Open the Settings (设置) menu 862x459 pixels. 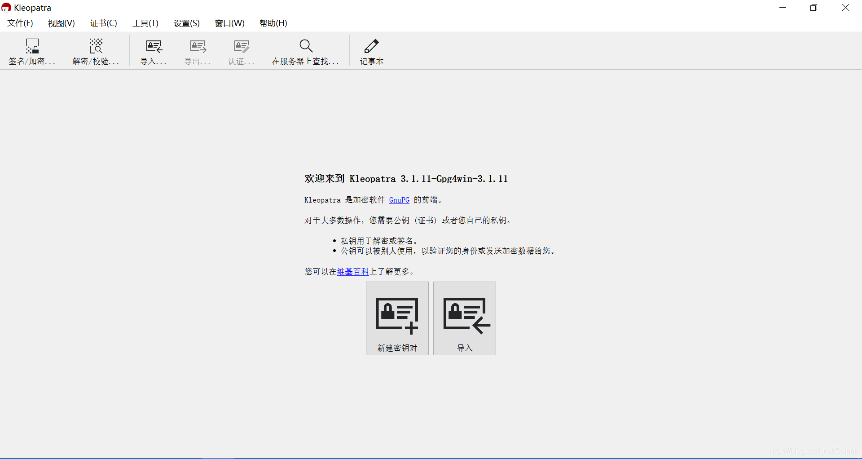[x=187, y=23]
